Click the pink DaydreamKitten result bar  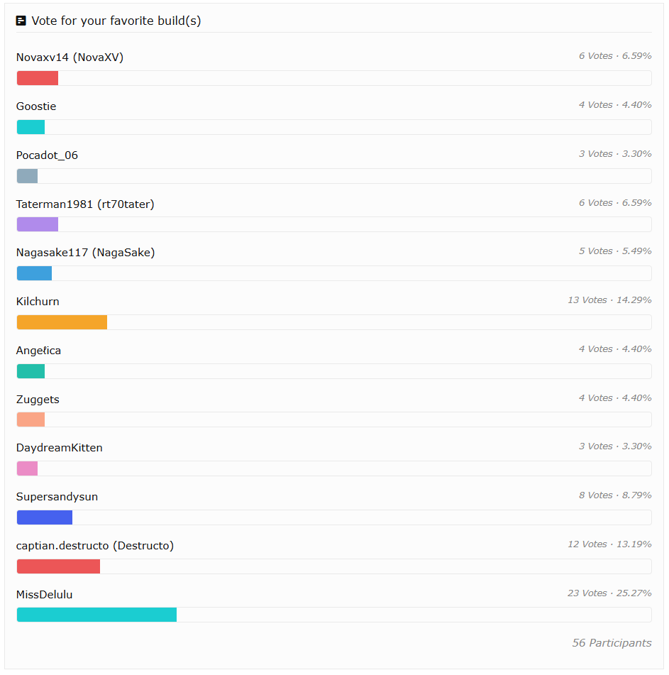pos(27,468)
